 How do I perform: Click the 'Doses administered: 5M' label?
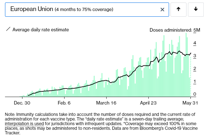tap(175, 30)
